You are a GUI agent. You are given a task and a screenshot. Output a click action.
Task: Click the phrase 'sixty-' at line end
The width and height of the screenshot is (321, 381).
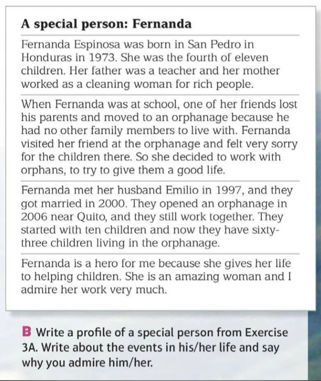point(266,230)
